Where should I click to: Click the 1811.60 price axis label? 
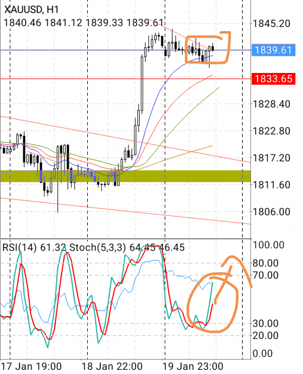(x=271, y=185)
